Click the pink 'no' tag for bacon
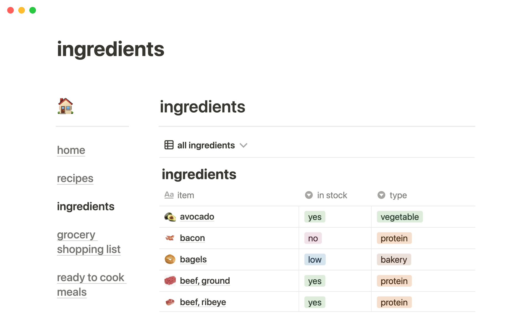 click(313, 238)
